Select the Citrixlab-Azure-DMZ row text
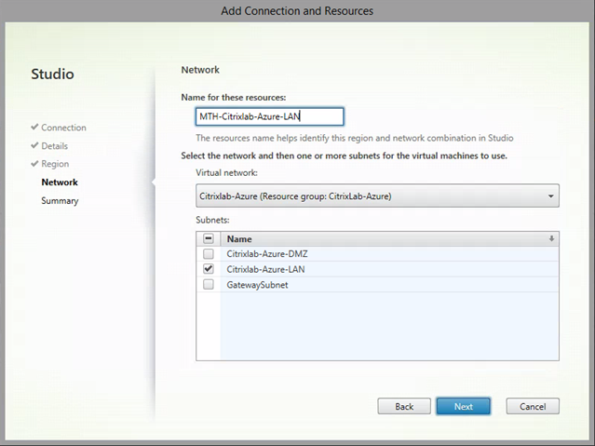The height and width of the screenshot is (446, 595). 267,254
